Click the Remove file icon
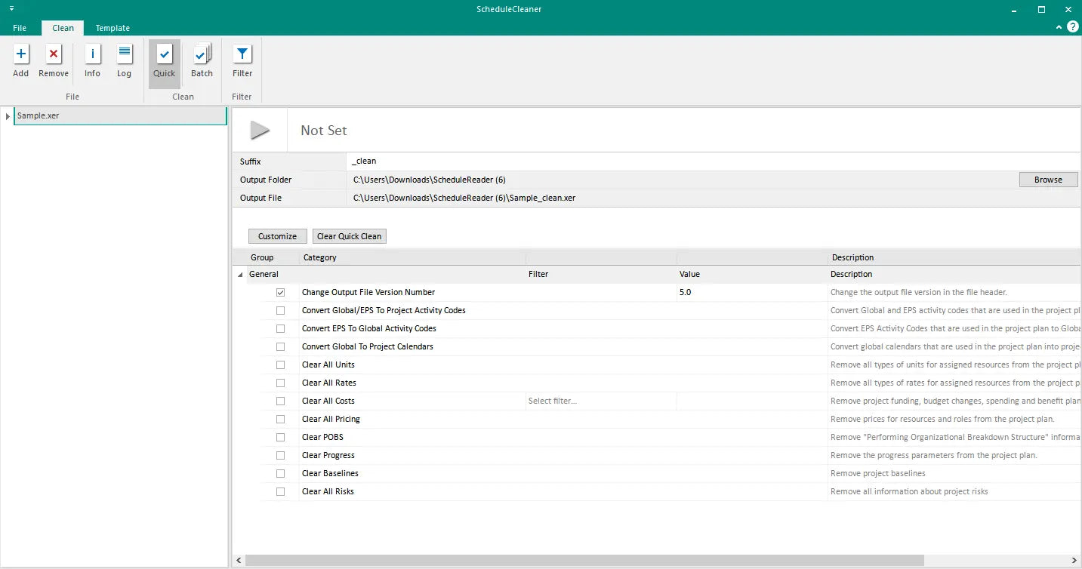 [54, 54]
